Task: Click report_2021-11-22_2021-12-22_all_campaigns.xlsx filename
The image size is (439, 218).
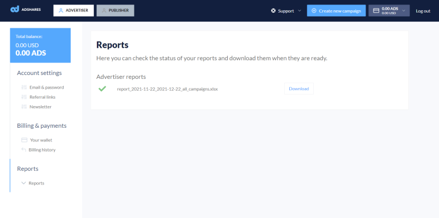Action: pos(167,89)
